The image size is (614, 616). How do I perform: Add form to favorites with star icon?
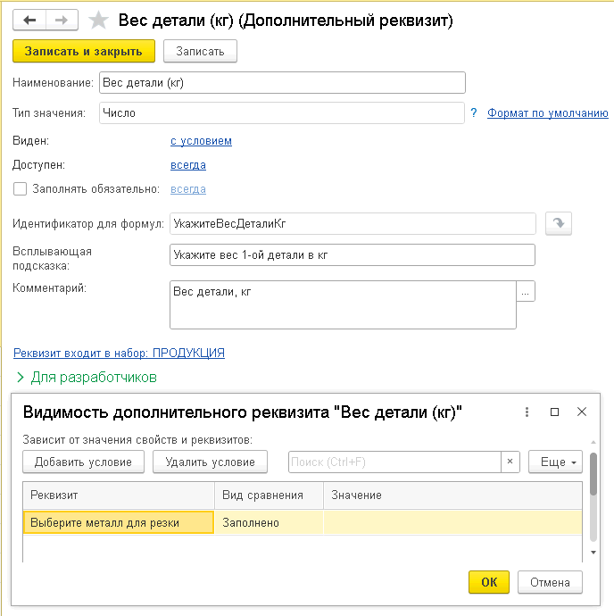tap(99, 21)
